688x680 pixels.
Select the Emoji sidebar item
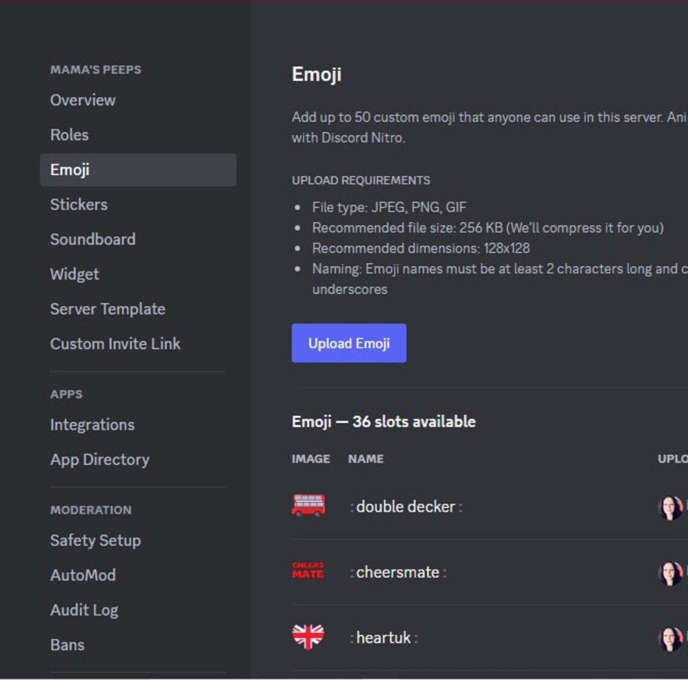pyautogui.click(x=138, y=170)
